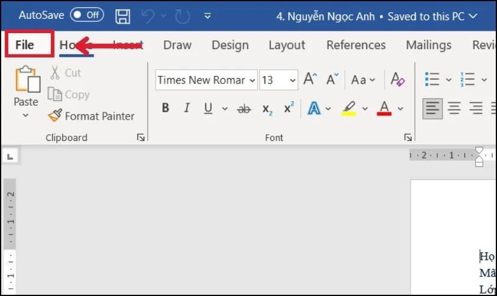
Task: Toggle Superscript formatting
Action: tap(289, 108)
